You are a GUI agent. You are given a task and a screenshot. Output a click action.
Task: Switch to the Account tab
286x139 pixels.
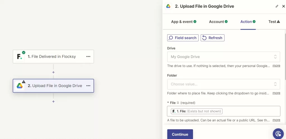218,22
